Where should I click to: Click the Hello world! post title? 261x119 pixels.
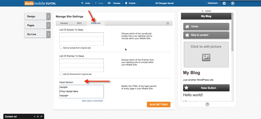193,95
